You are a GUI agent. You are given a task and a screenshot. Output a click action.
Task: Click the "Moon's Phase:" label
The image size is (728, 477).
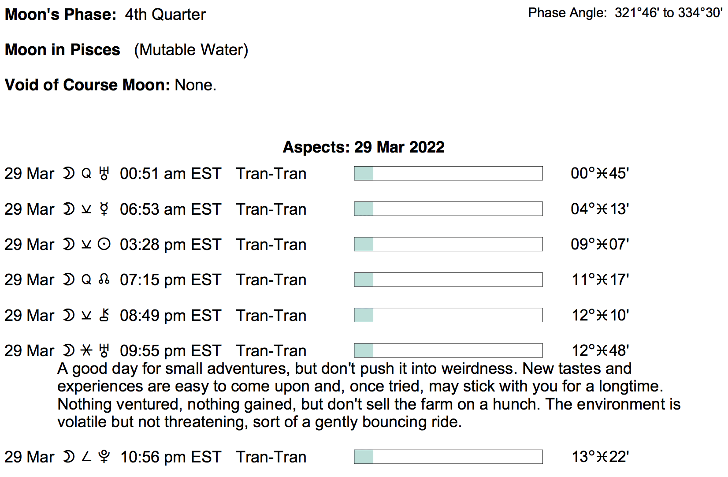coord(60,15)
